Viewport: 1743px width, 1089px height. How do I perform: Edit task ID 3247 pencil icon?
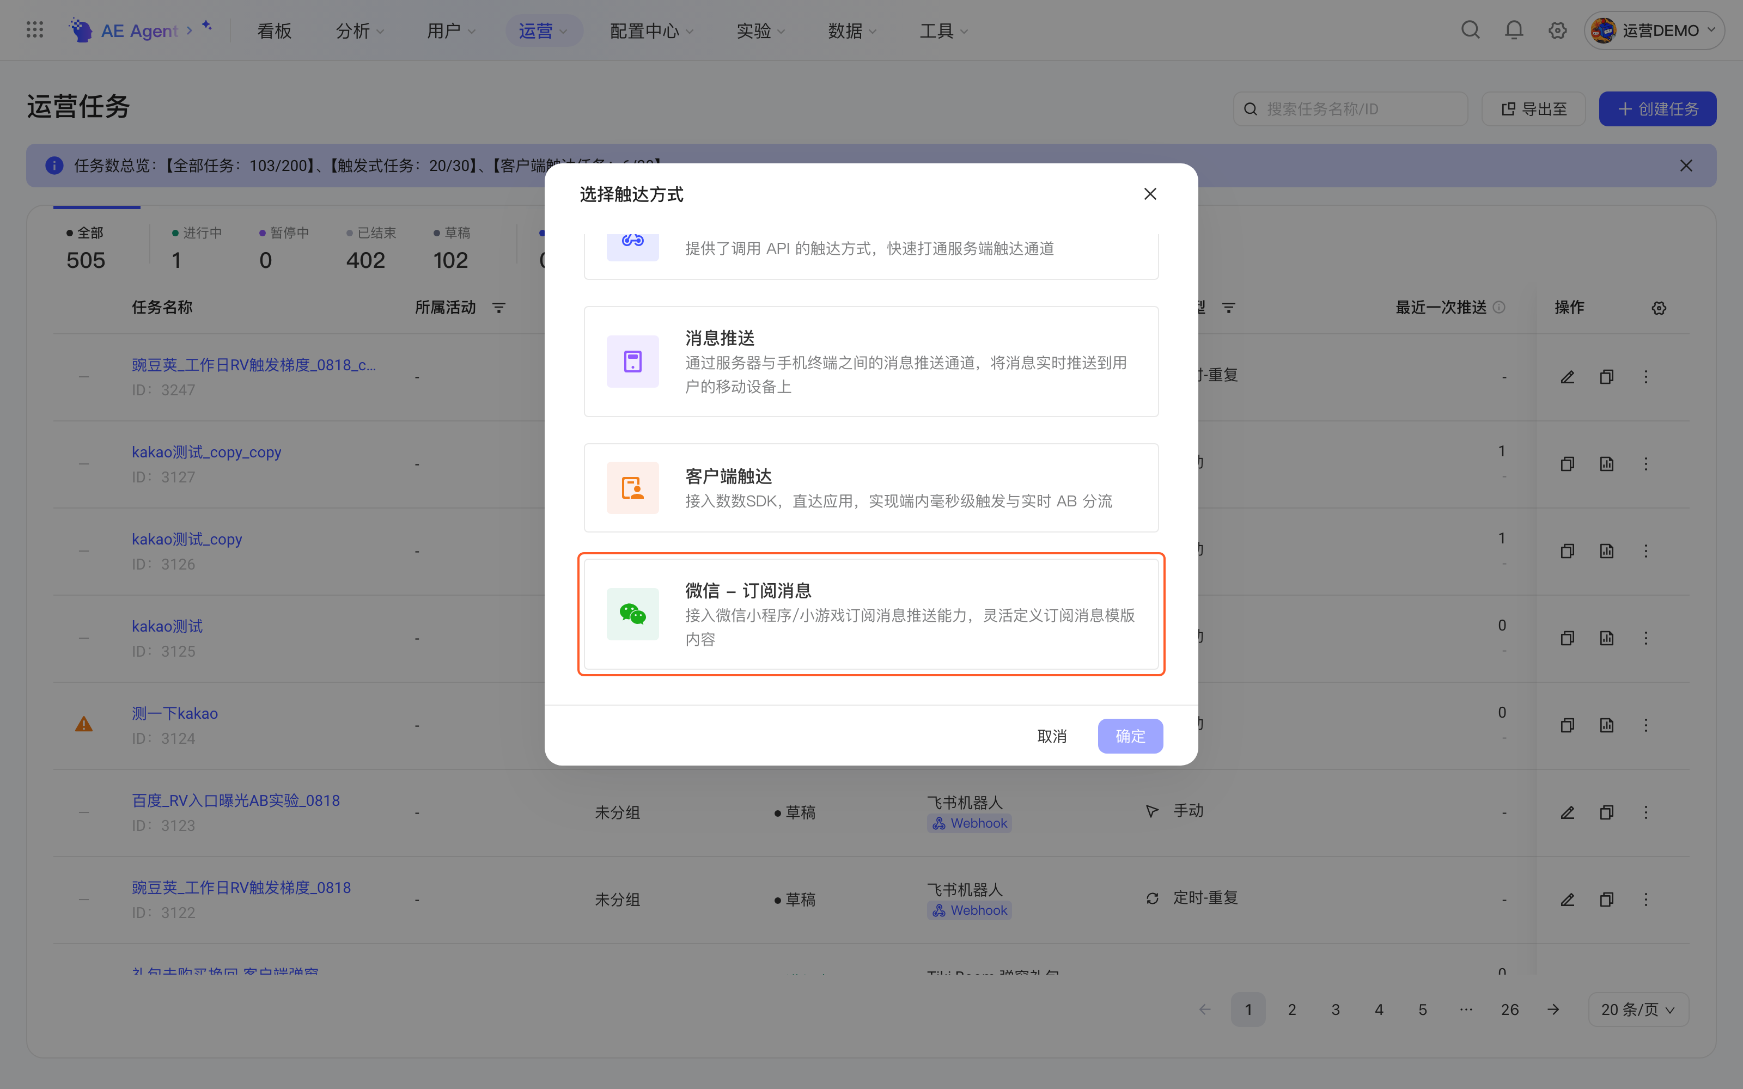pos(1567,377)
